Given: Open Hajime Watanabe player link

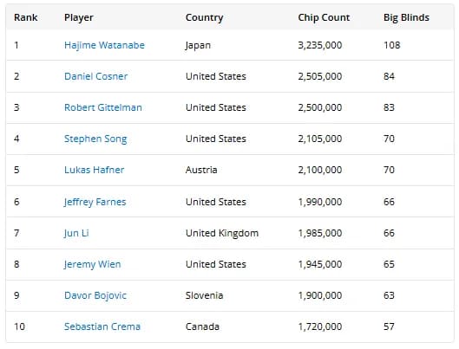Looking at the screenshot, I should (104, 45).
